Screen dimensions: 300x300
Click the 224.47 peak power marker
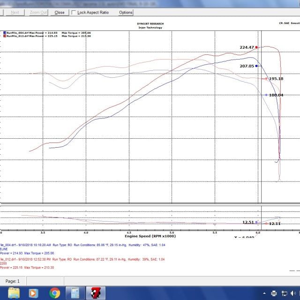click(256, 47)
